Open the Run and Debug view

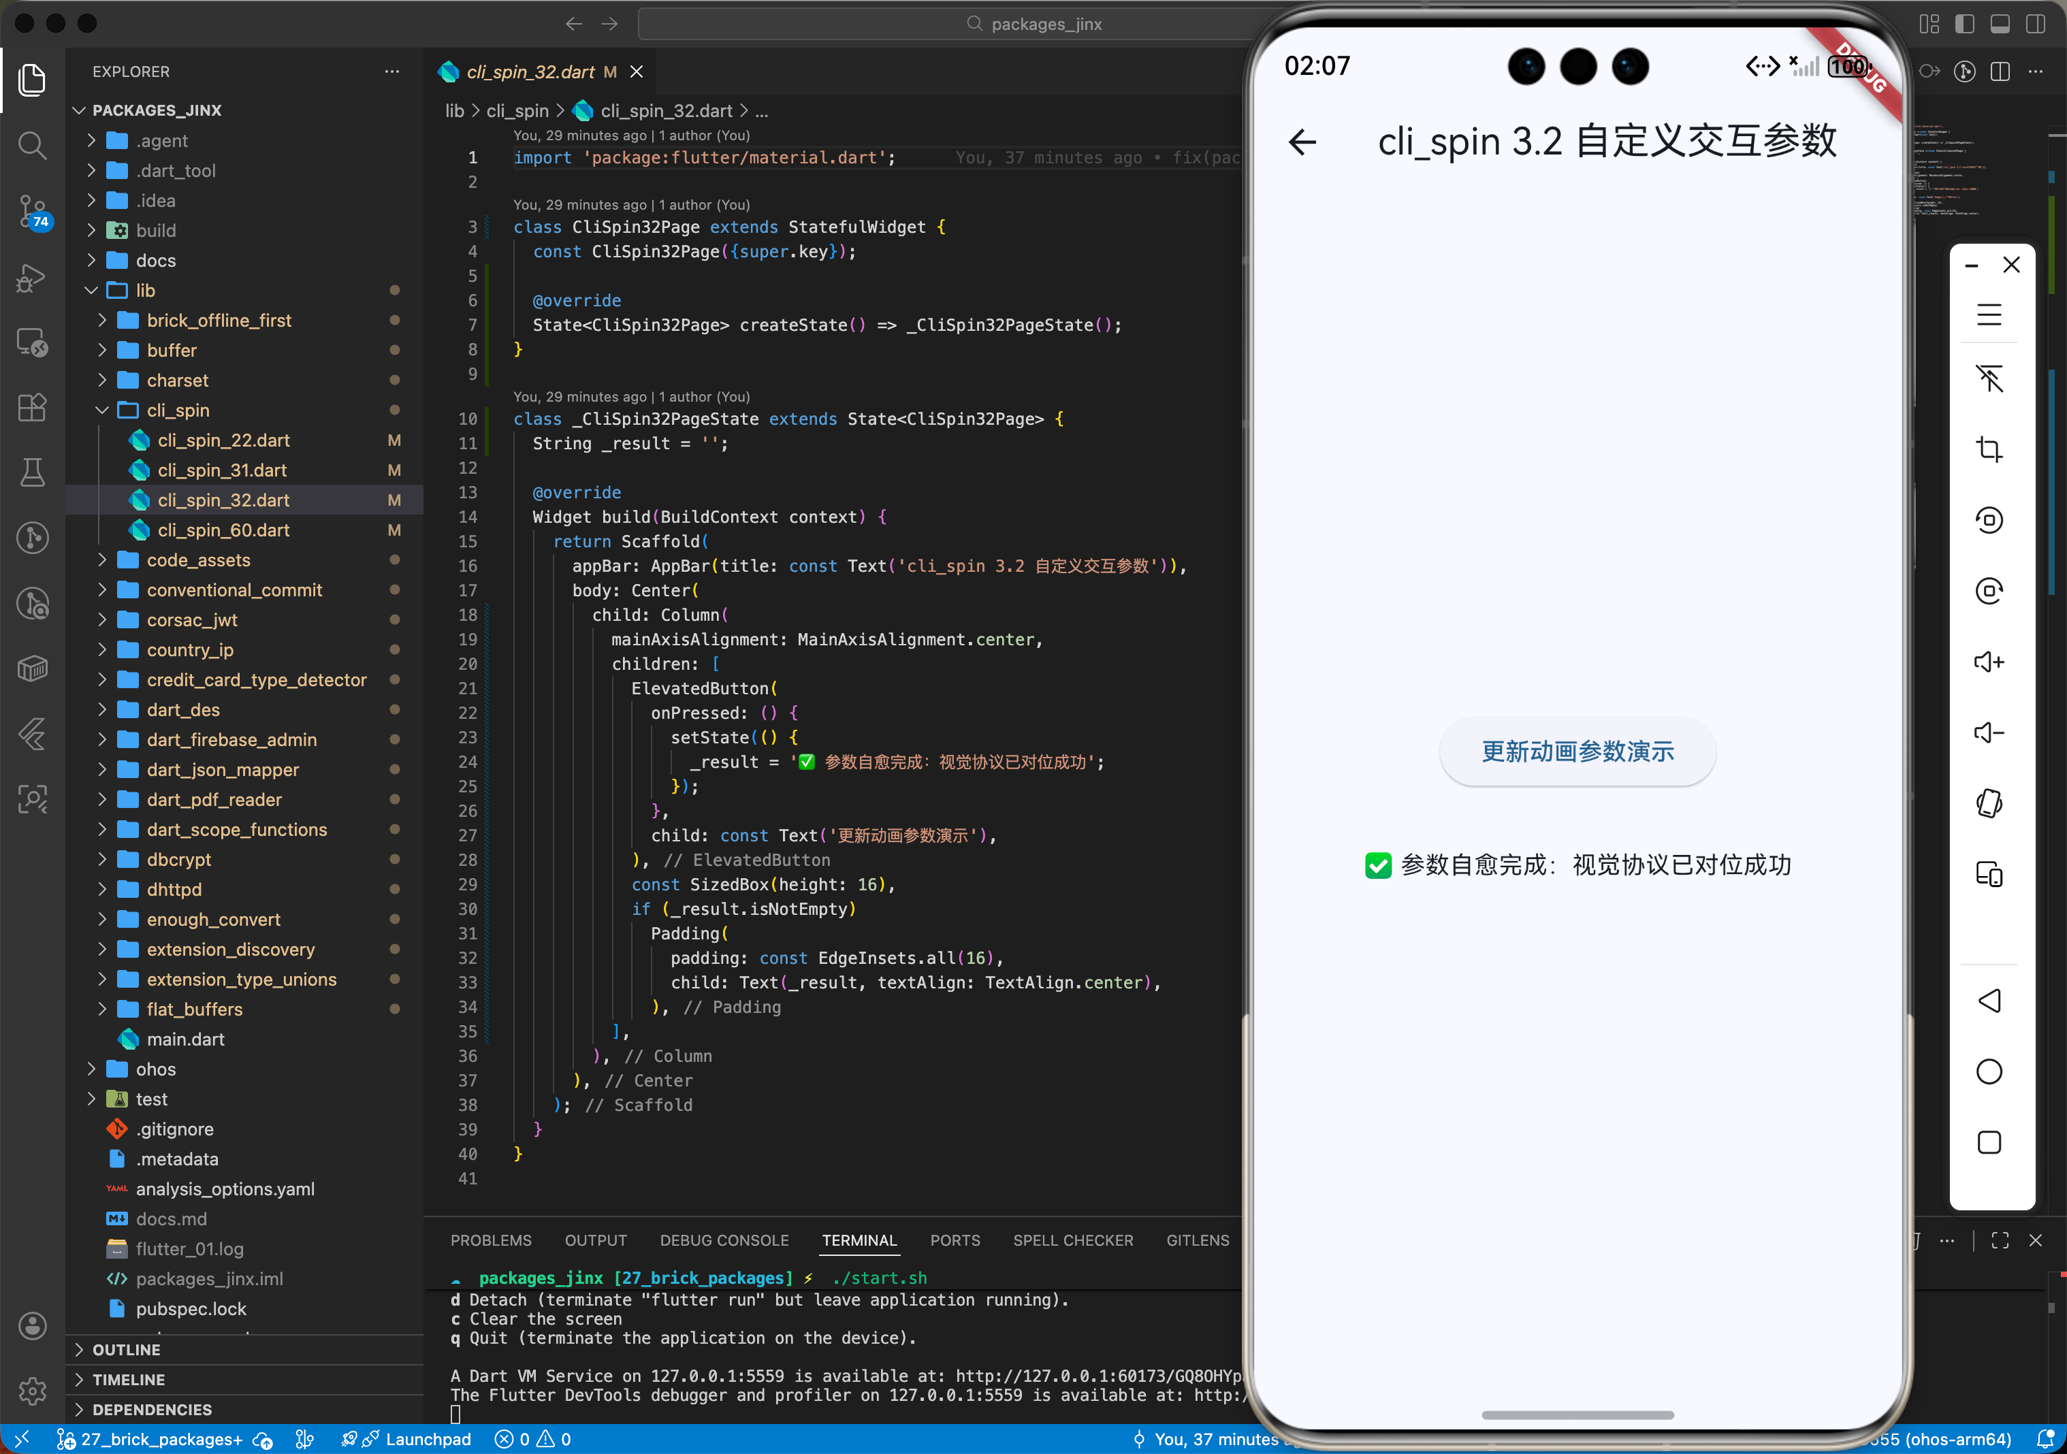click(x=33, y=277)
